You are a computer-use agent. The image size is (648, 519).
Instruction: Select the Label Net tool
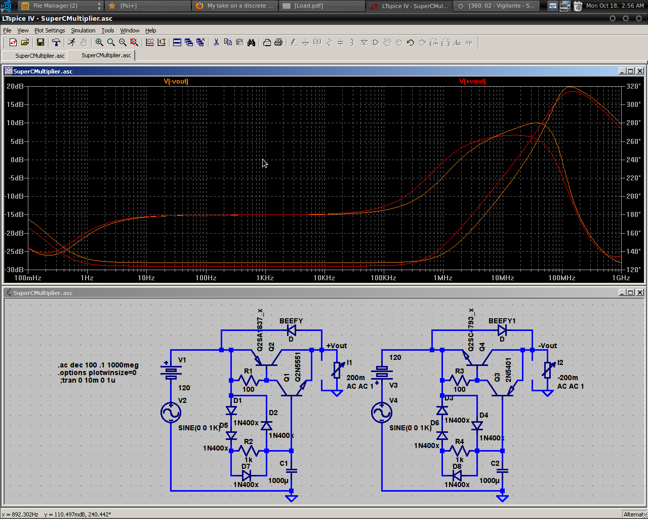317,43
